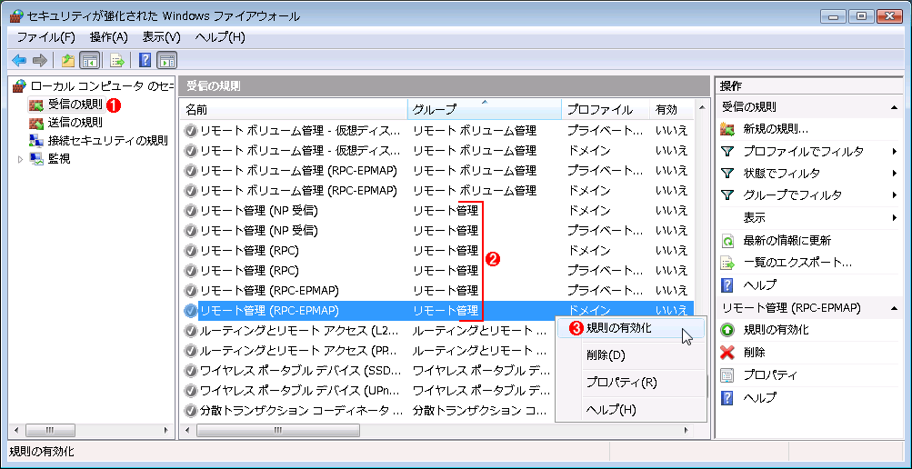Screen dimensions: 912x469
Task: Select root node ローカル コンピュータ のセキュリティ
Action: click(102, 86)
